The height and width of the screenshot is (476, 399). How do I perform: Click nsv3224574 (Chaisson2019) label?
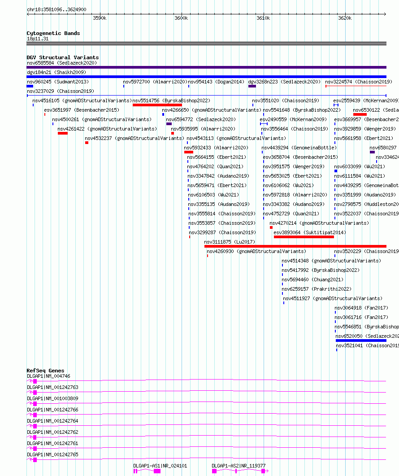(359, 82)
